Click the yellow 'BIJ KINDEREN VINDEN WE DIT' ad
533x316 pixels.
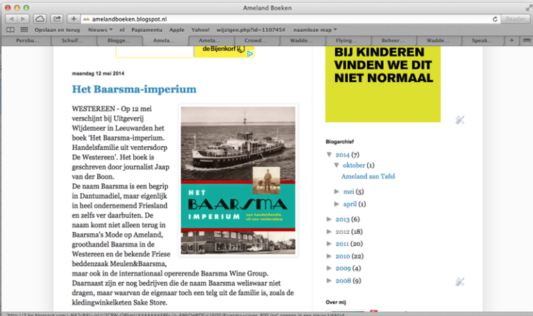[383, 84]
